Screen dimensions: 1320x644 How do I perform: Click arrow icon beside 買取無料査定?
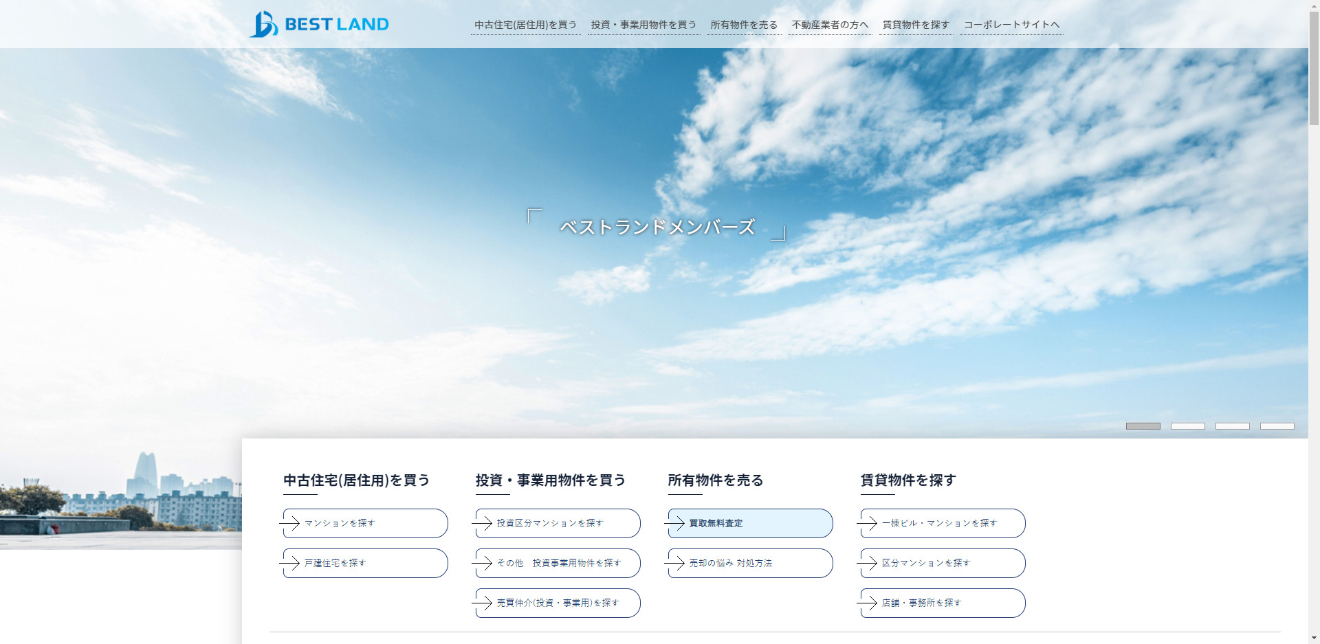coord(675,524)
